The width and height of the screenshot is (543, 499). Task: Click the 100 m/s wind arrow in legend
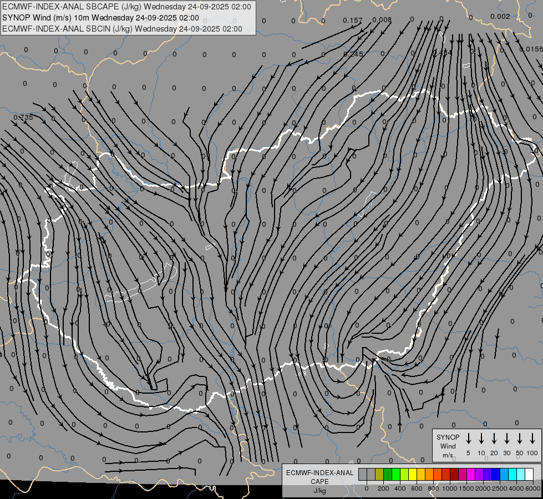click(x=532, y=439)
